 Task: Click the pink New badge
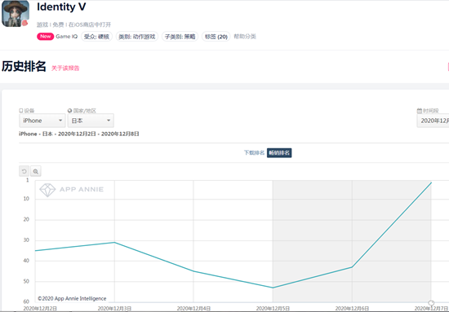click(45, 37)
